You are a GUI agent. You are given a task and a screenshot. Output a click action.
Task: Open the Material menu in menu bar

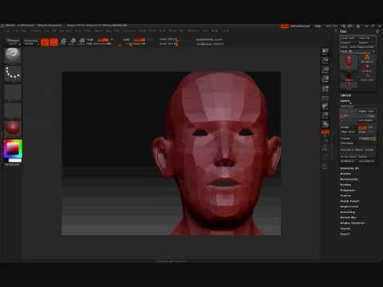pos(98,31)
